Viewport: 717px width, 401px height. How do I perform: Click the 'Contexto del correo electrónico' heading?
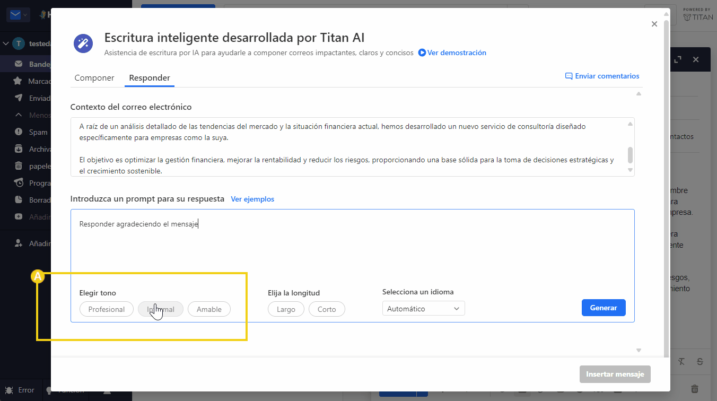[131, 107]
